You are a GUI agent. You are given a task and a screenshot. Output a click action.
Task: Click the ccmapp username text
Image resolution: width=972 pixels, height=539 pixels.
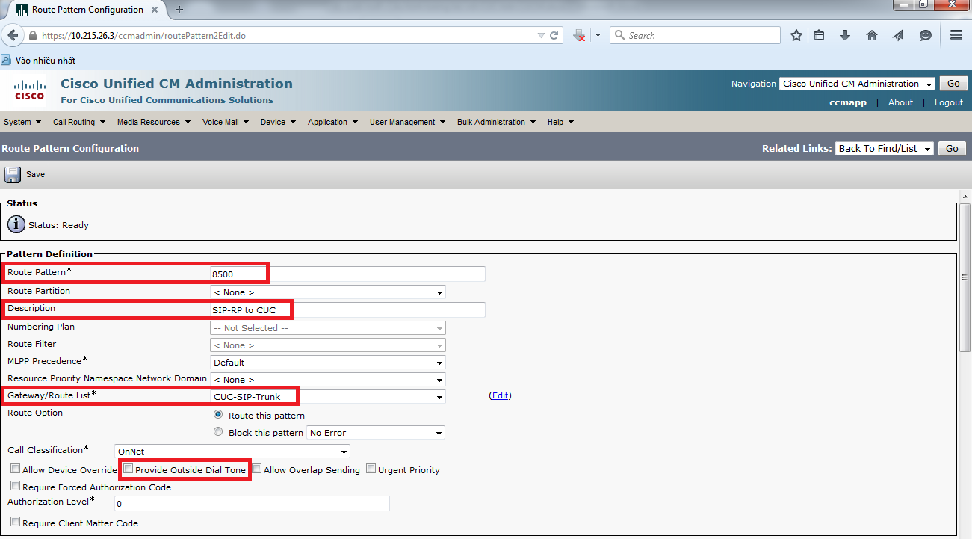848,102
